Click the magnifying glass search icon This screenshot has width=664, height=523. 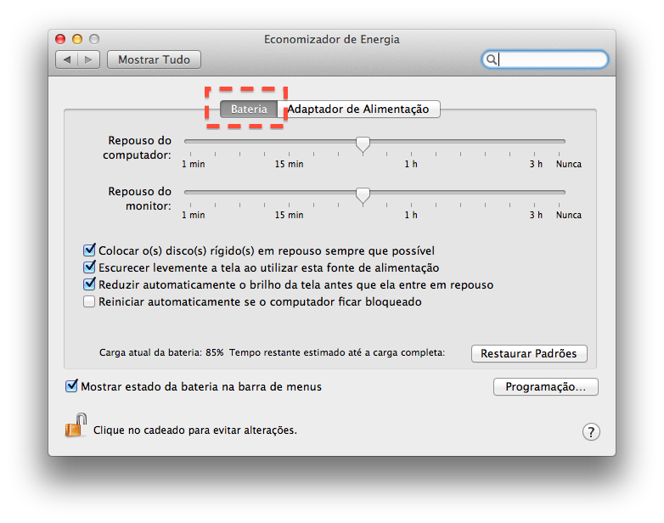[x=491, y=59]
